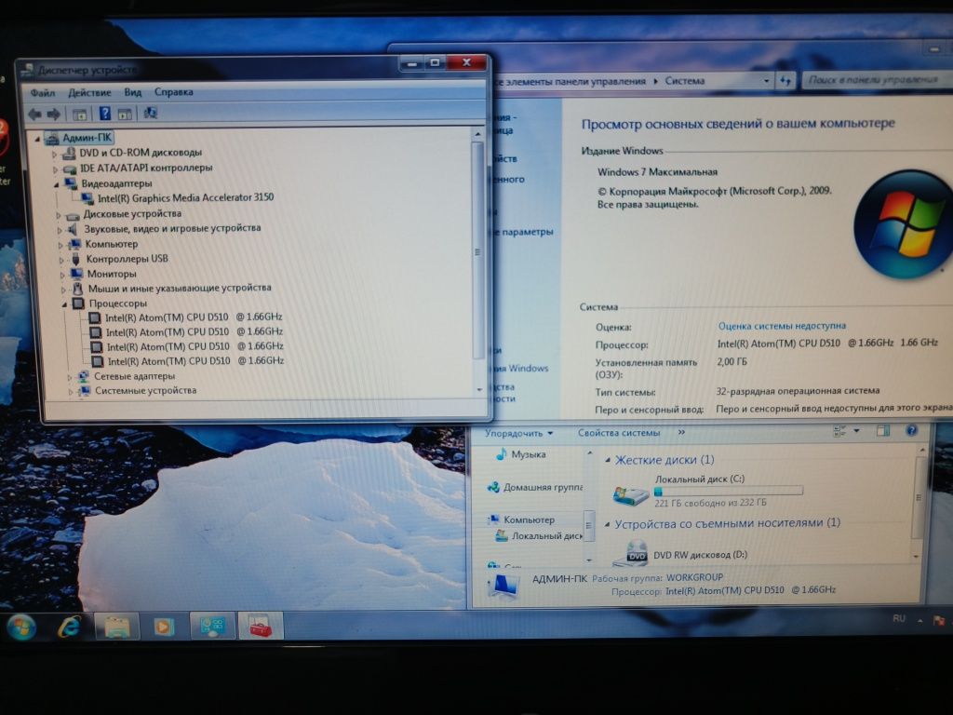Click the Сетевые адаптеры network icon
The width and height of the screenshot is (953, 715).
[83, 376]
